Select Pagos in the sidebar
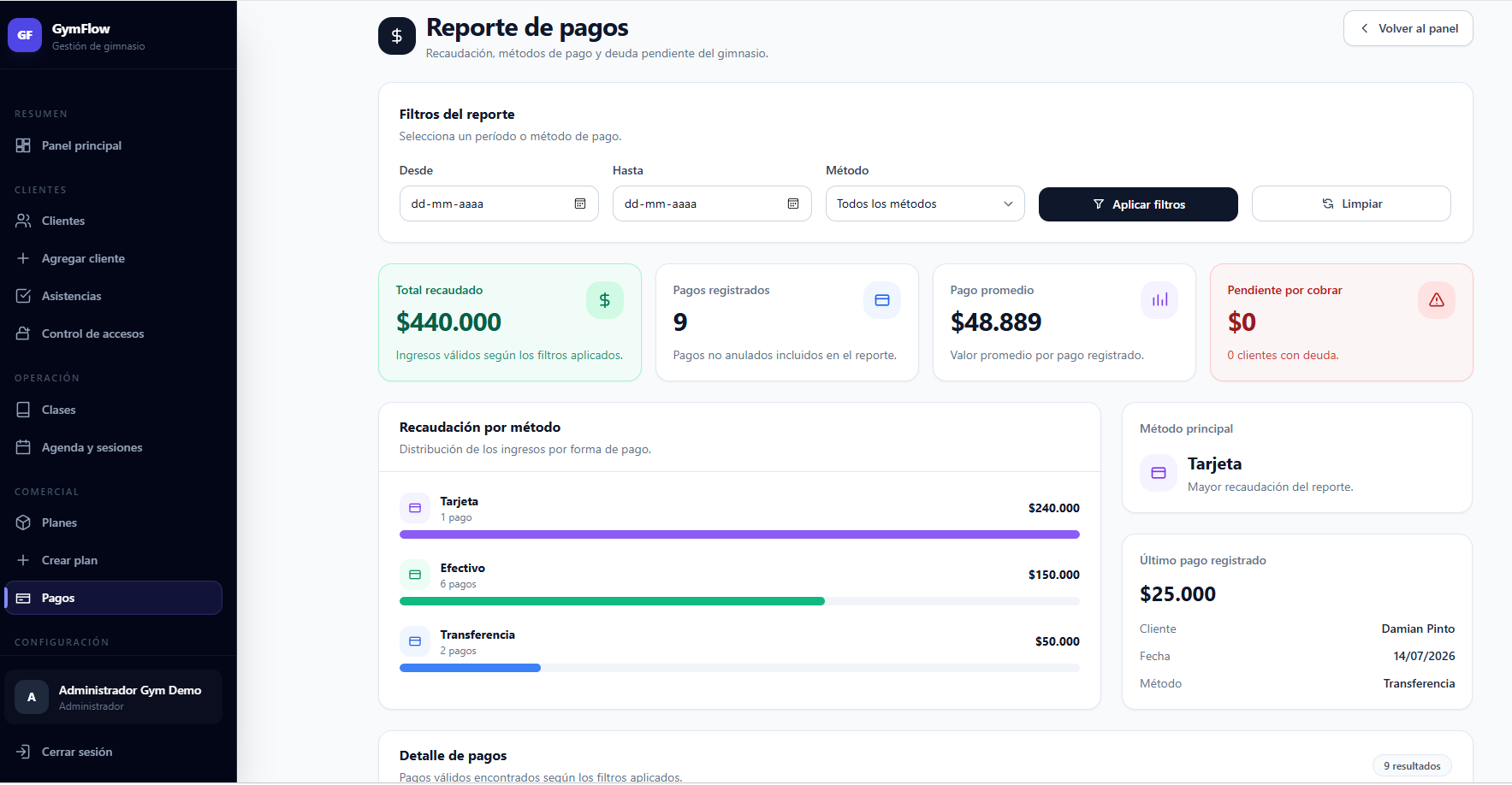 coord(113,598)
